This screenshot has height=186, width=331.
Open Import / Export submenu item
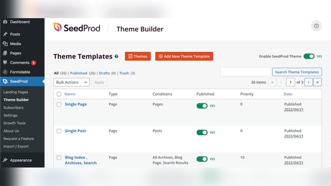tap(16, 146)
